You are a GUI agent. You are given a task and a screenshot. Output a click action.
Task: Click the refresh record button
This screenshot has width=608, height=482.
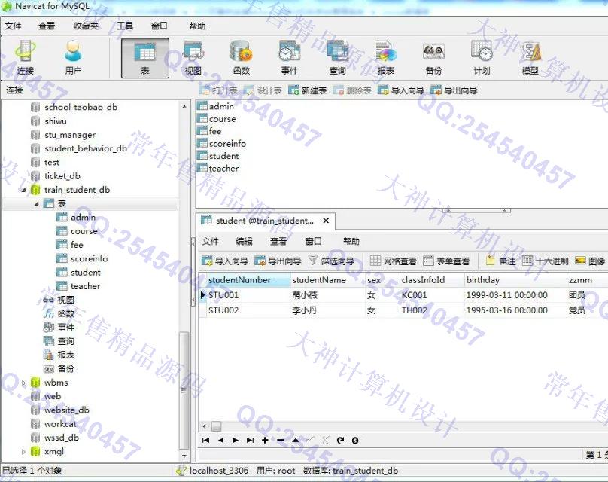pyautogui.click(x=340, y=440)
